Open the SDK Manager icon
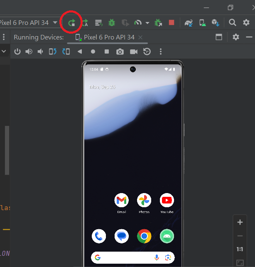This screenshot has height=267, width=255. click(x=216, y=23)
